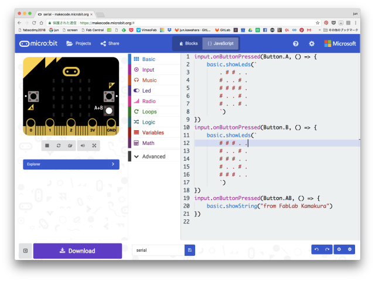Open the Logic toolbox category
375x281 pixels.
(x=154, y=122)
